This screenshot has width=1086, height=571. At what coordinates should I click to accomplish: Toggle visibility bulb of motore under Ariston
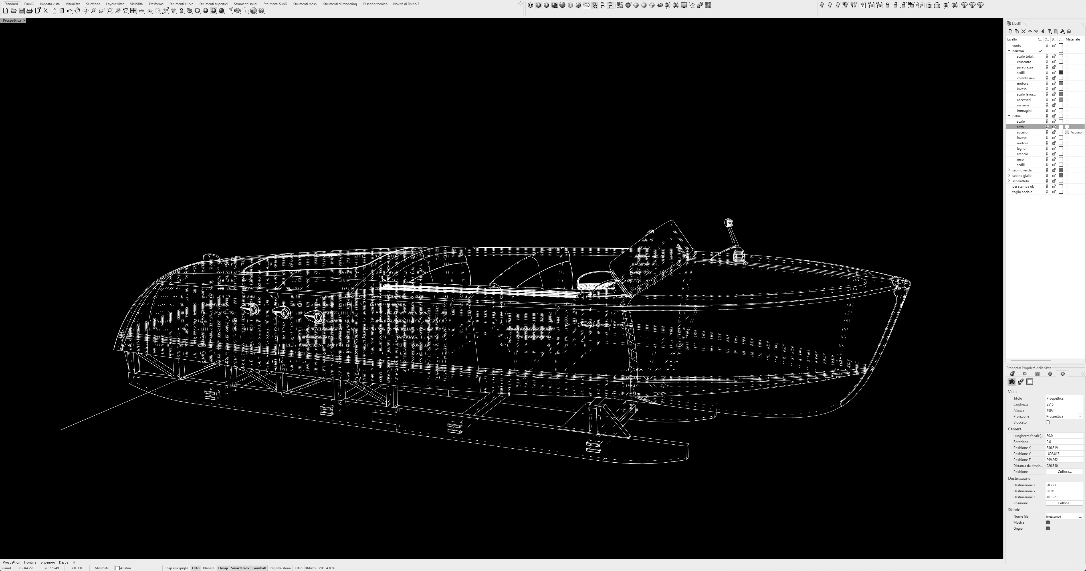point(1047,84)
